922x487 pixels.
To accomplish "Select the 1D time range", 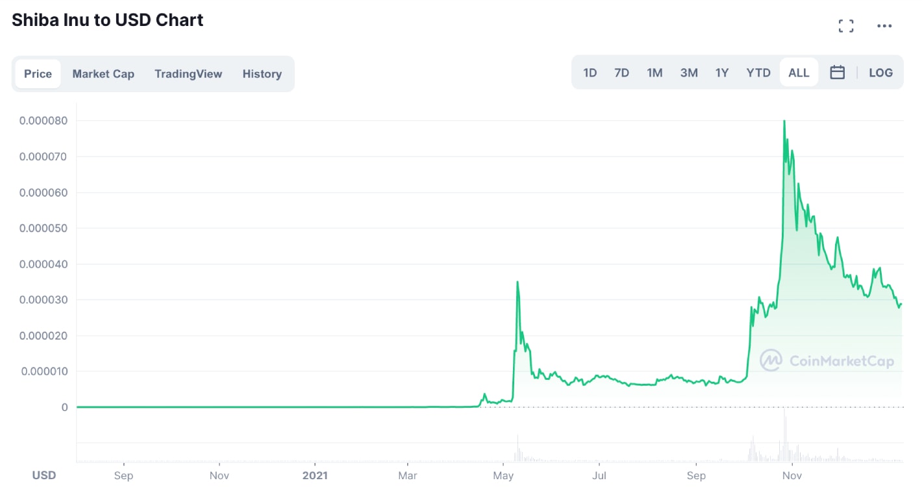I will 590,73.
